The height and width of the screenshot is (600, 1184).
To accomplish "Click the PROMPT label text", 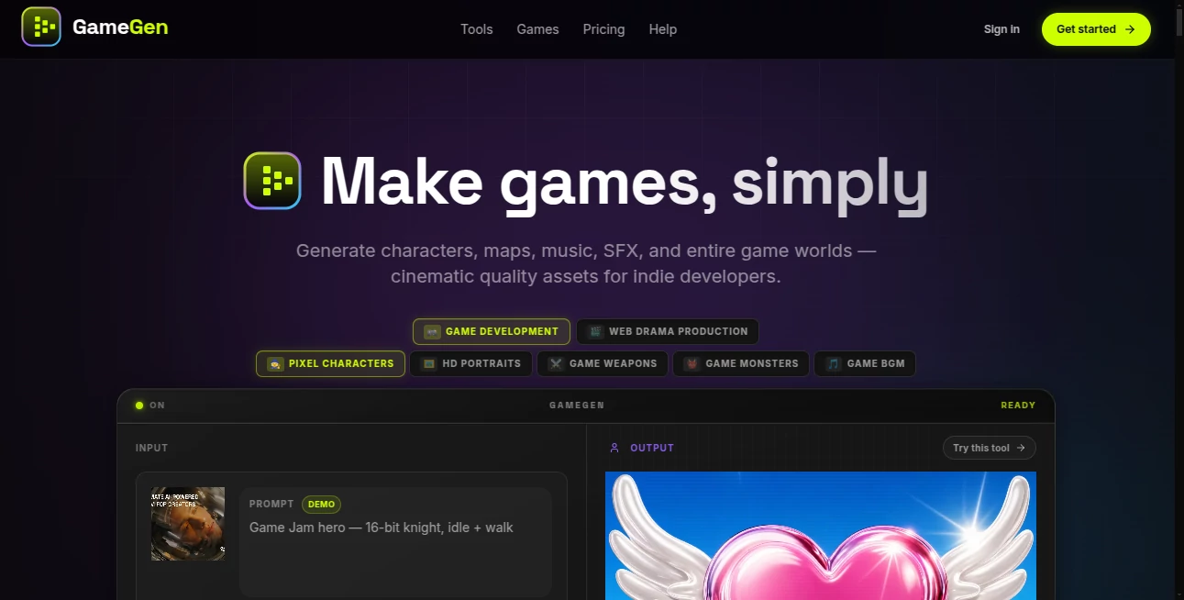I will click(271, 505).
